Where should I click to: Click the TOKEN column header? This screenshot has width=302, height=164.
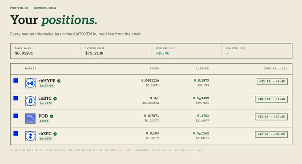coord(154,69)
